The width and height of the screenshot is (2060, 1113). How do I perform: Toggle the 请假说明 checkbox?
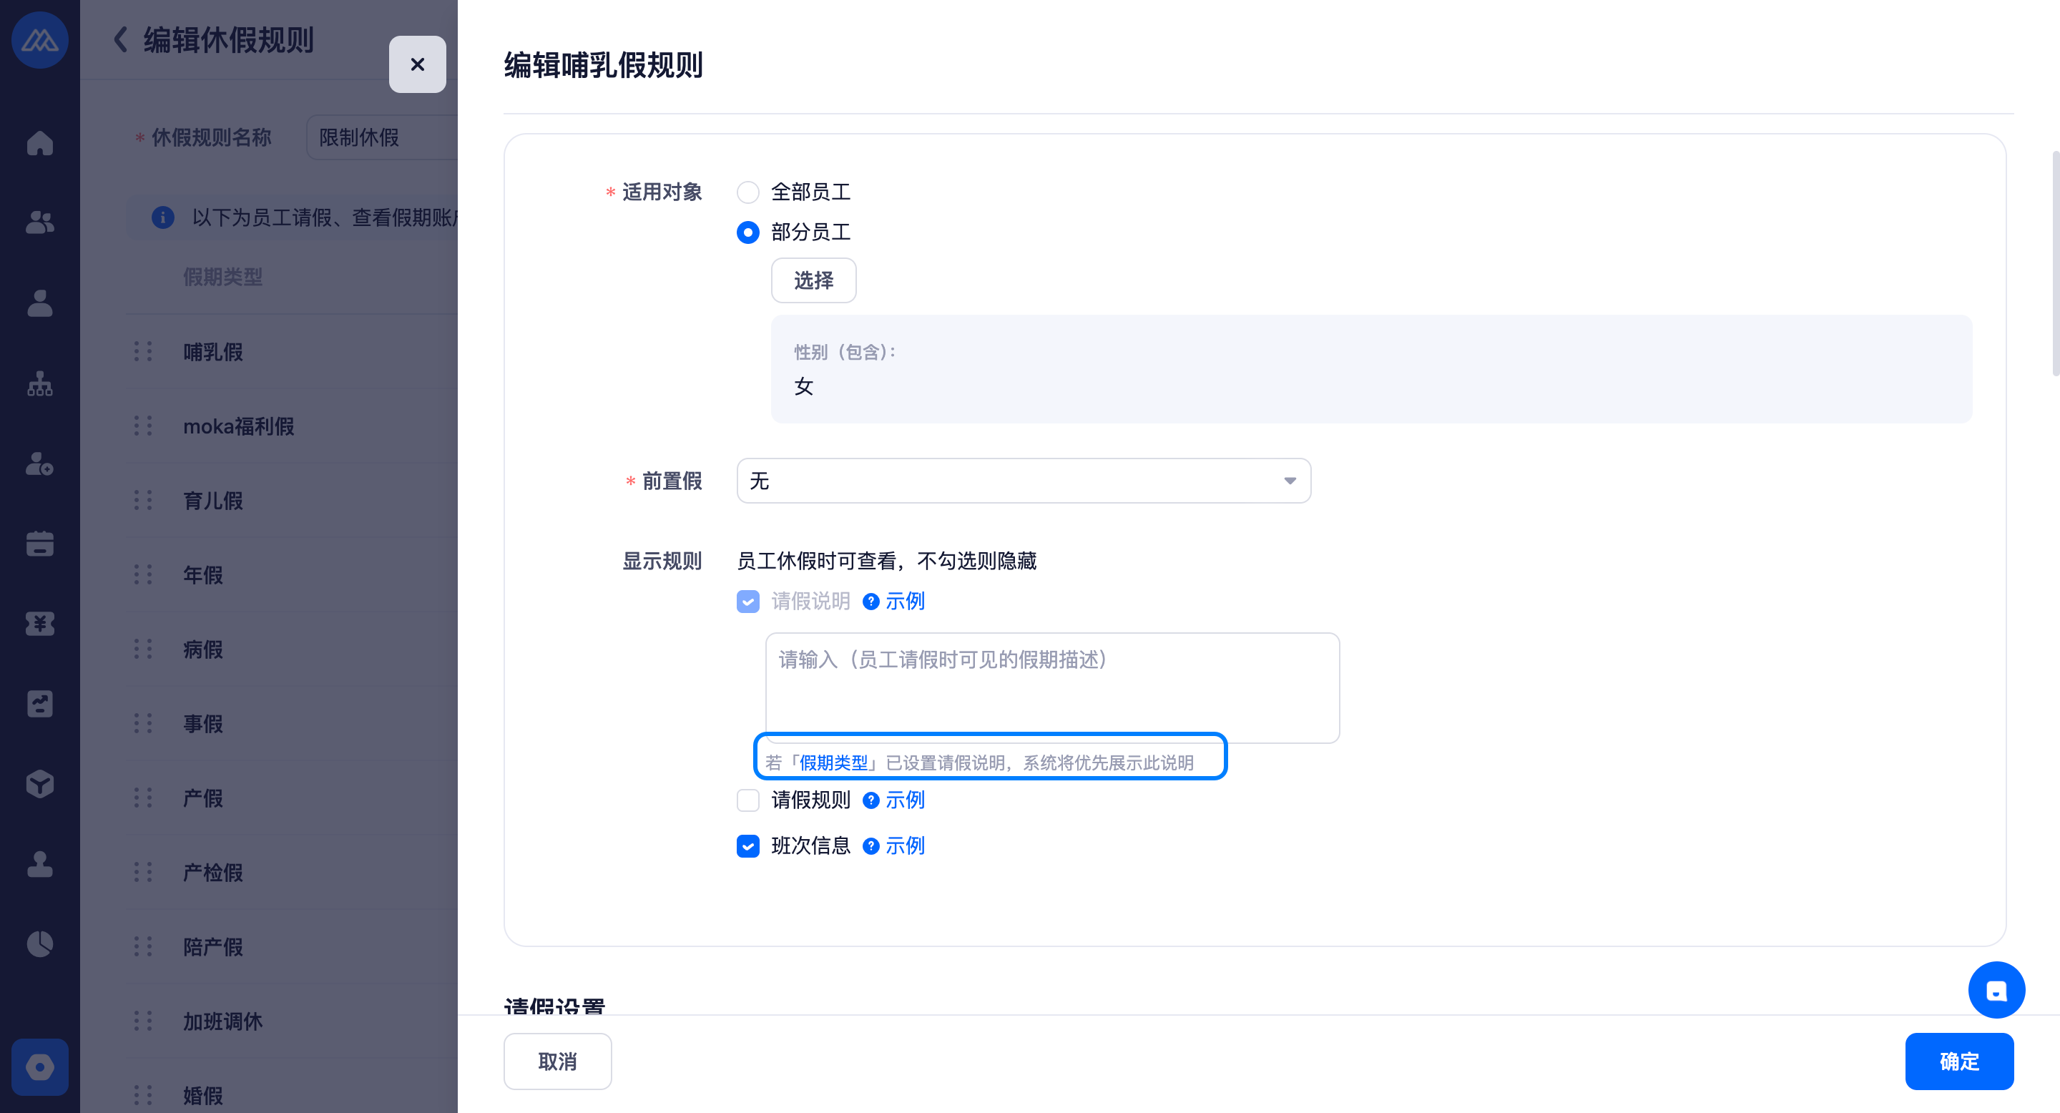(747, 602)
